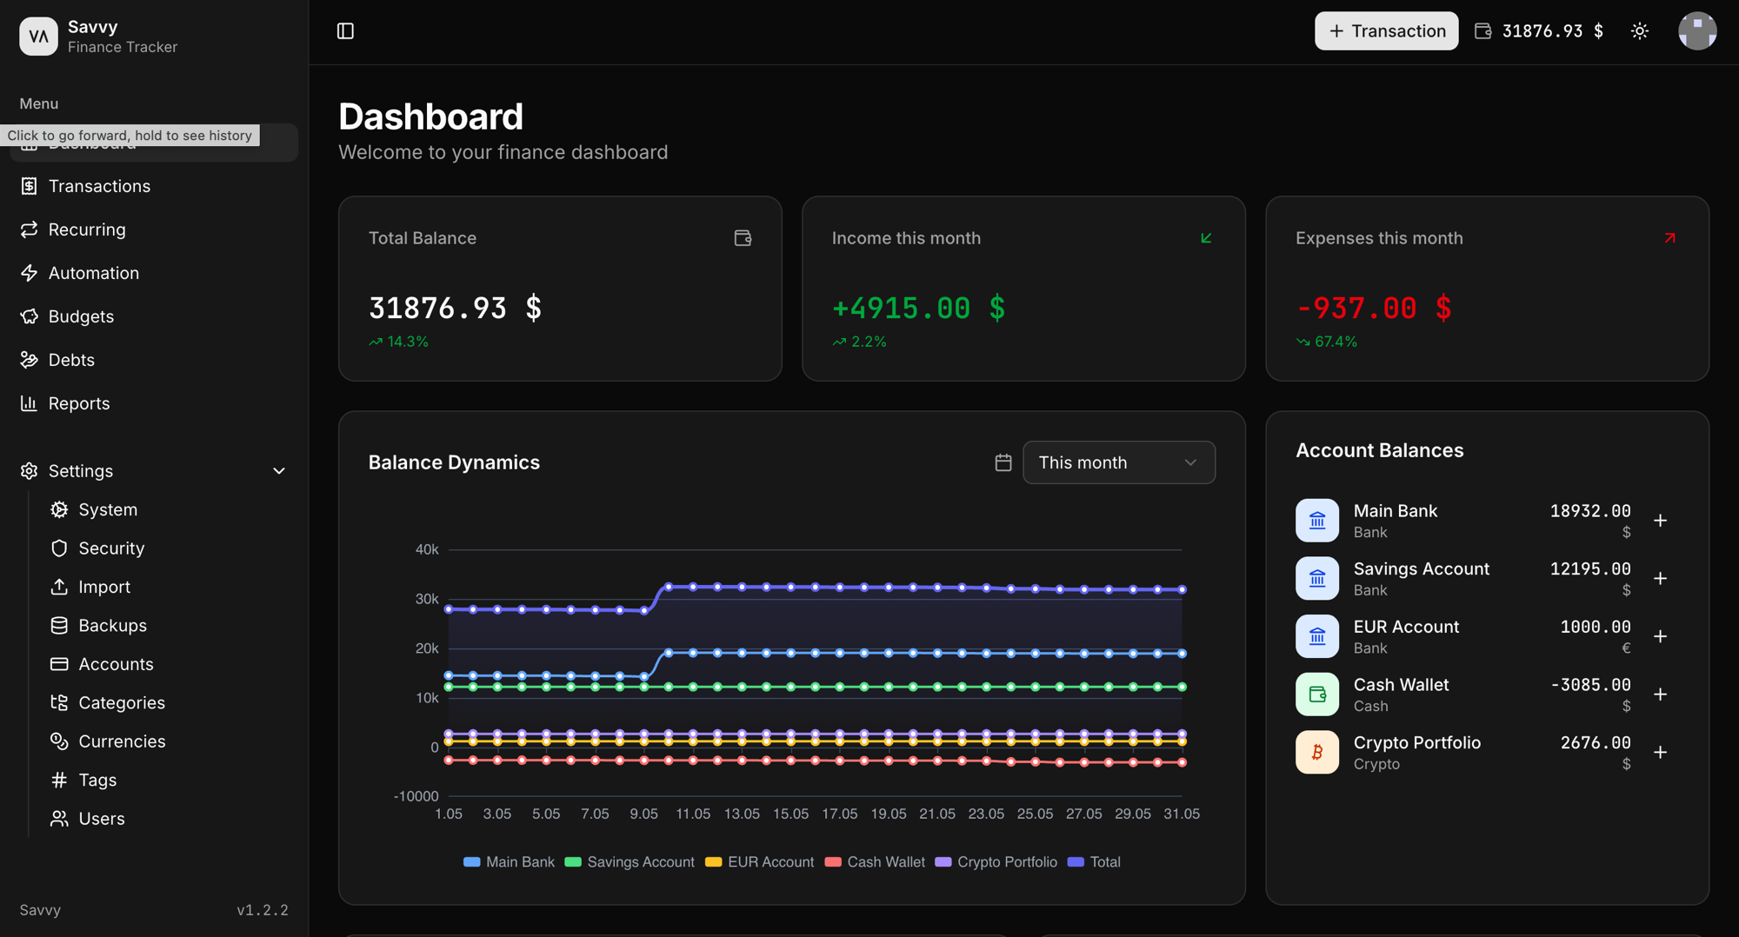Click the Savings Account bank icon
Image resolution: width=1739 pixels, height=937 pixels.
coord(1317,579)
